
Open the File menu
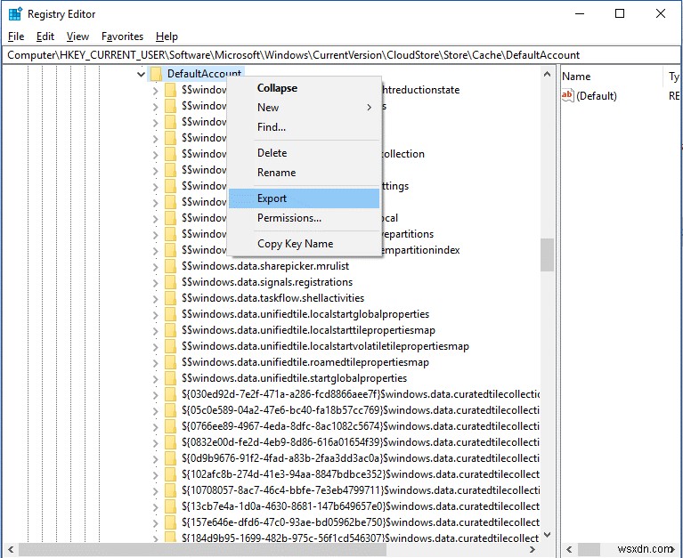(16, 36)
